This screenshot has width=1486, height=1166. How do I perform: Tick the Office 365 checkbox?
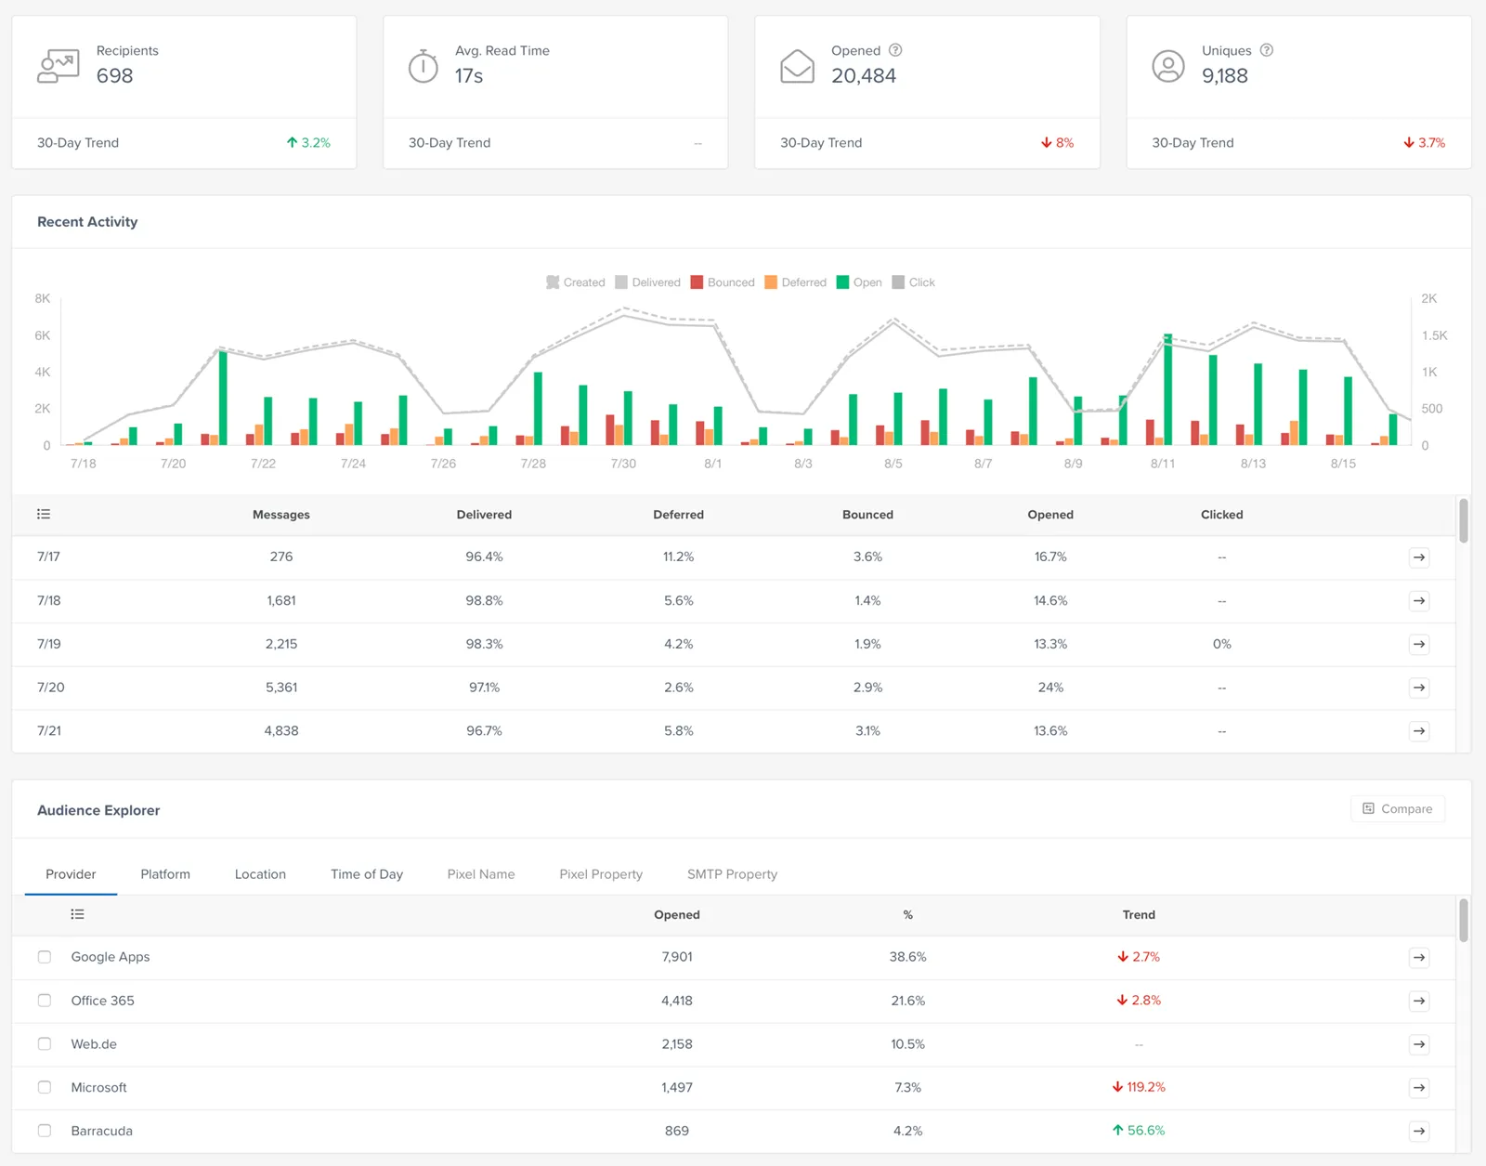(x=45, y=1001)
